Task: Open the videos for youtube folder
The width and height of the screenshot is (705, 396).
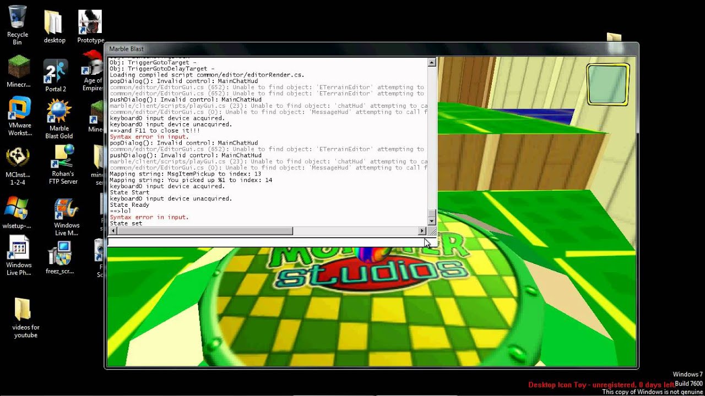Action: coord(25,317)
